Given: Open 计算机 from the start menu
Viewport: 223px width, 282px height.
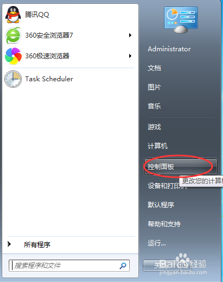Looking at the screenshot, I should coord(158,146).
